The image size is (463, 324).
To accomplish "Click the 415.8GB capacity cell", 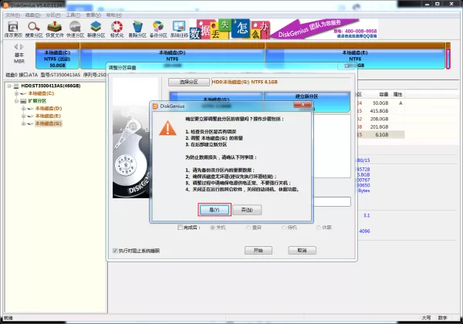I will (x=379, y=111).
